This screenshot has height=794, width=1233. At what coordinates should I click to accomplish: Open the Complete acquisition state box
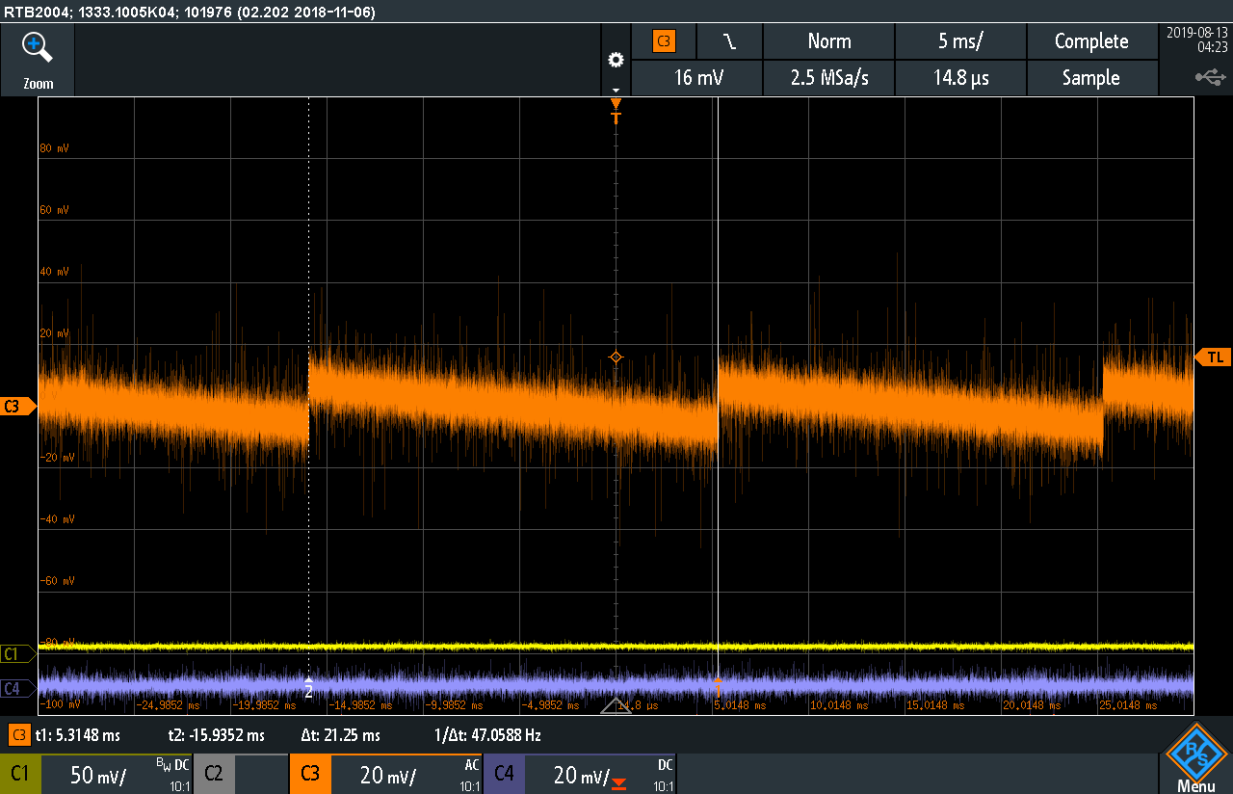[1091, 41]
